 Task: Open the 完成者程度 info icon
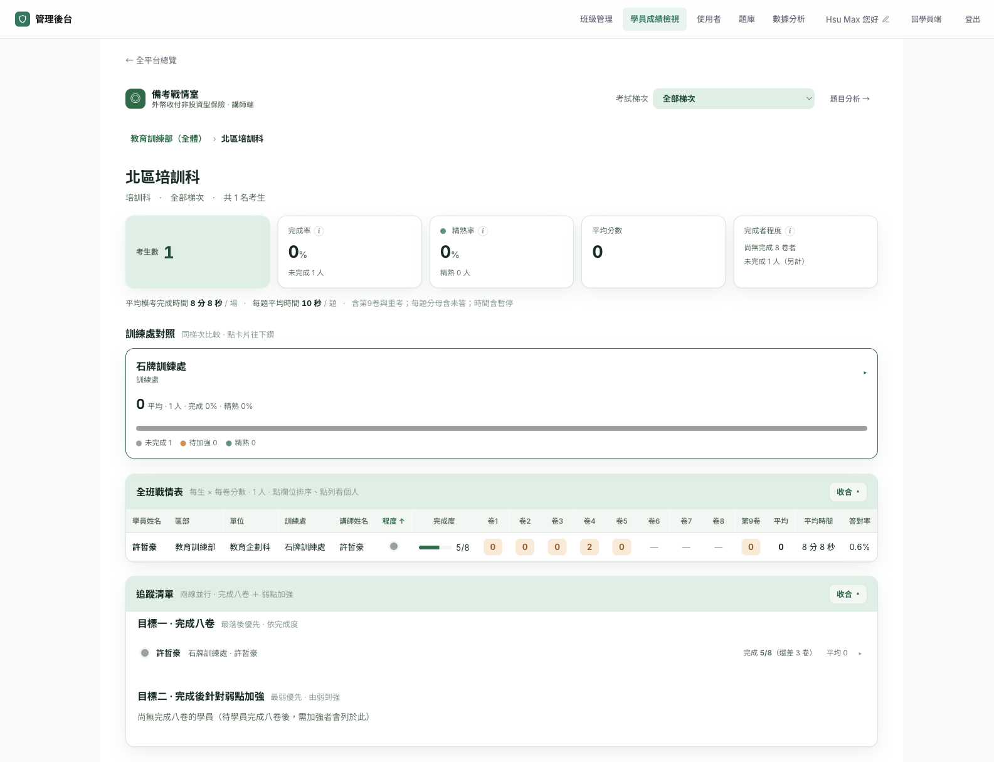coord(790,231)
